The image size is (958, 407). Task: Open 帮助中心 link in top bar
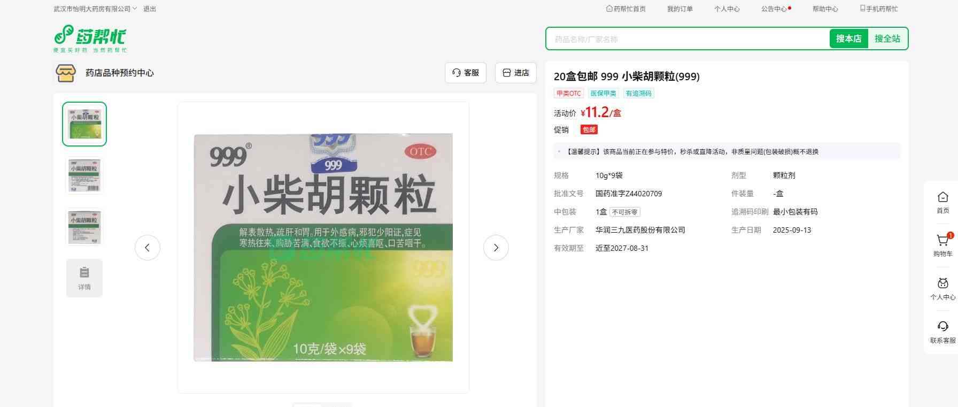pos(825,9)
